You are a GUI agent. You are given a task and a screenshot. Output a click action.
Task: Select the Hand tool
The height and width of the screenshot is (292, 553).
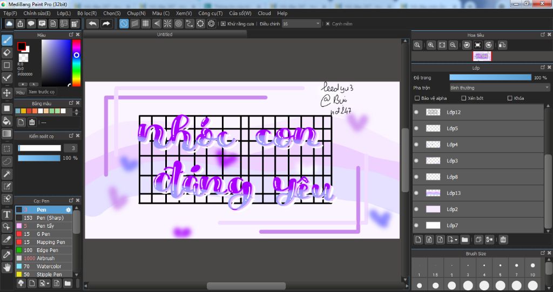[6, 267]
